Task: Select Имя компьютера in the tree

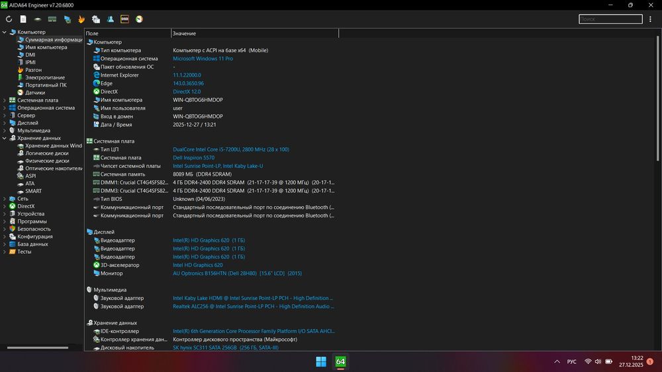Action: (42, 47)
